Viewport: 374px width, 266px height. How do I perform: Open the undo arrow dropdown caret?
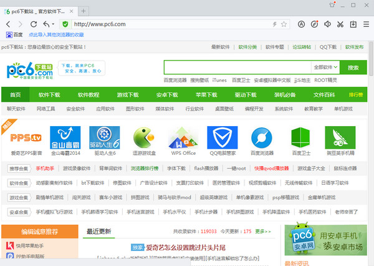click(x=53, y=24)
